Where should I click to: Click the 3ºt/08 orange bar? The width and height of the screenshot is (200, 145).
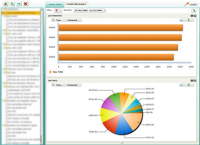(x=120, y=37)
